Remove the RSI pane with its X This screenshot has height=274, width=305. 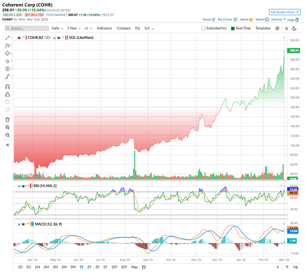(x=19, y=186)
